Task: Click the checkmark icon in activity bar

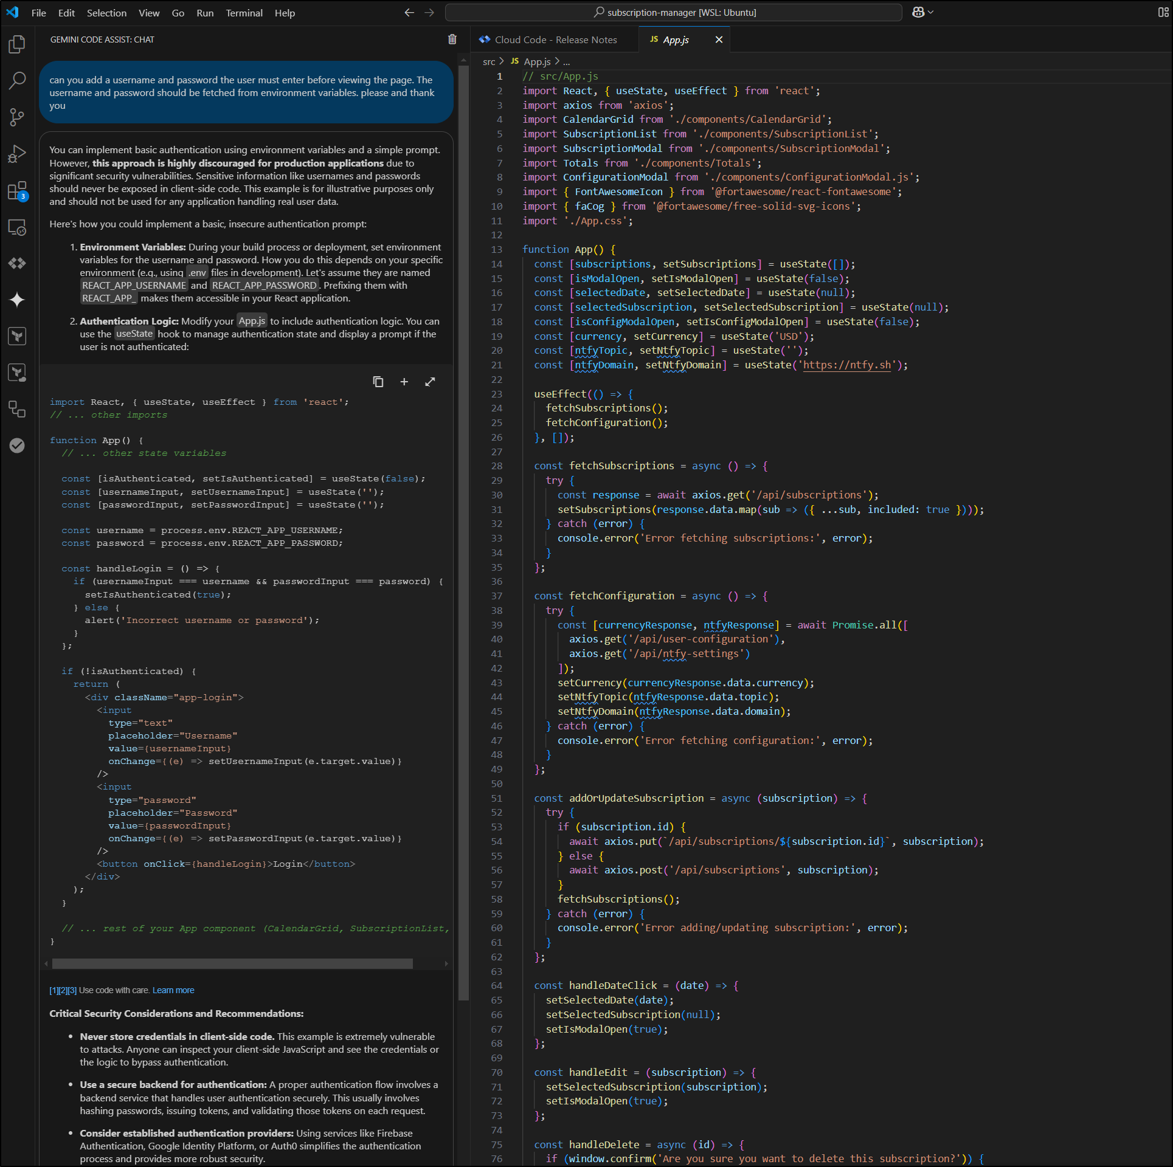Action: [17, 446]
